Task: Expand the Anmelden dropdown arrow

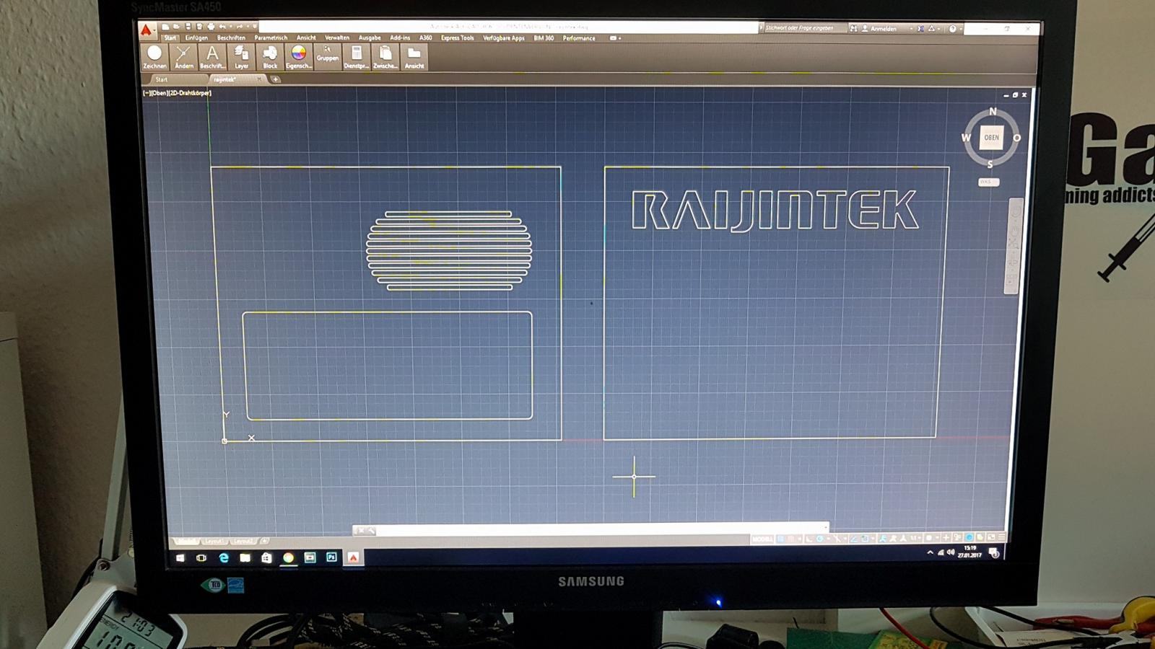Action: coord(911,29)
